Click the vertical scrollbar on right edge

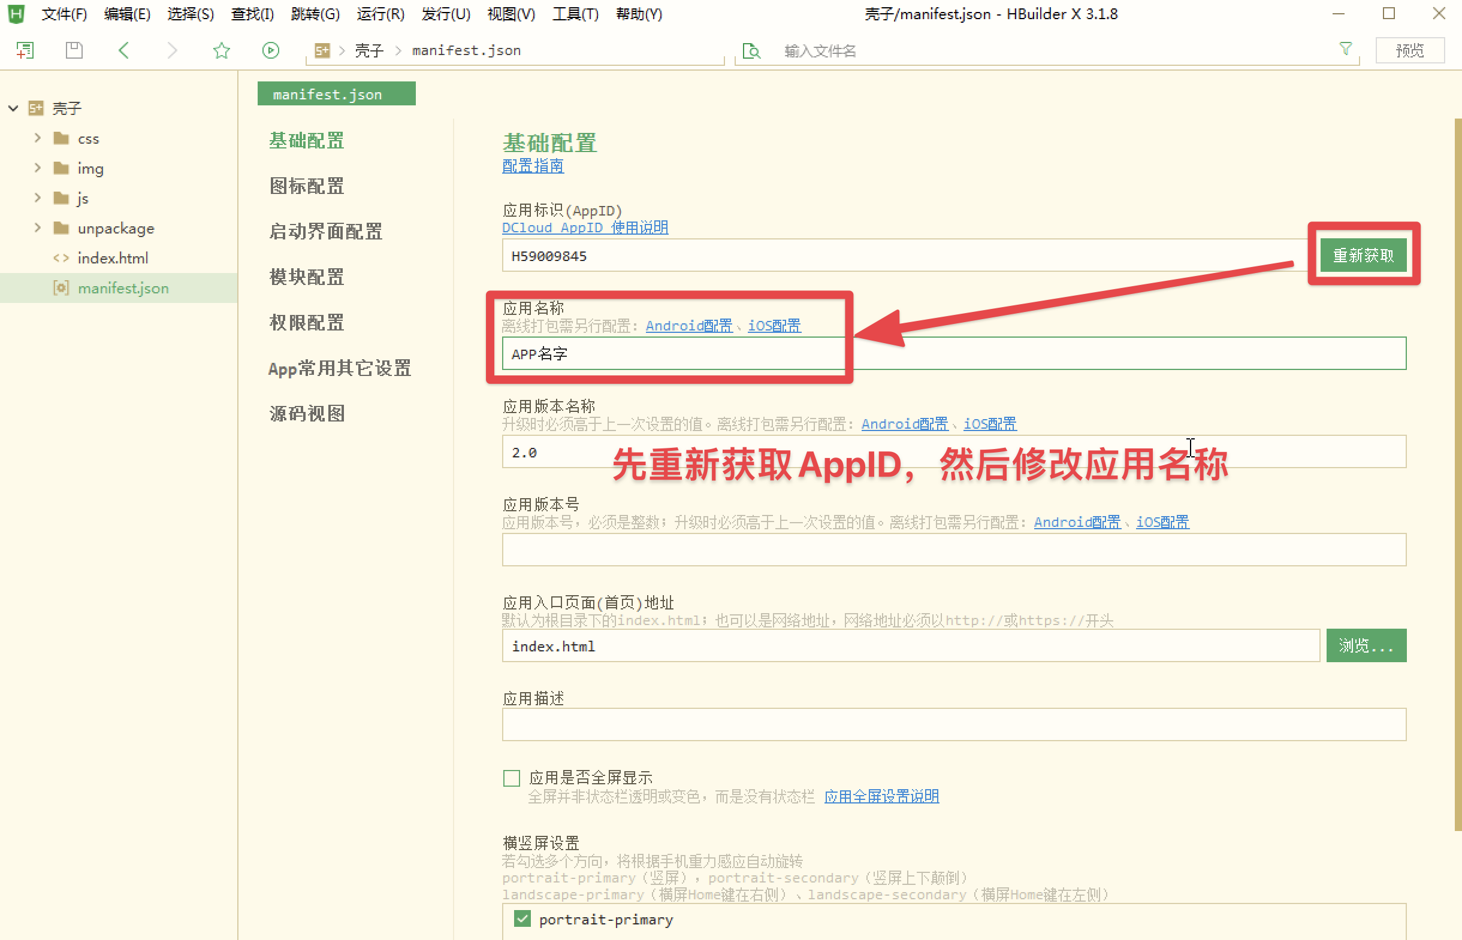1457,476
